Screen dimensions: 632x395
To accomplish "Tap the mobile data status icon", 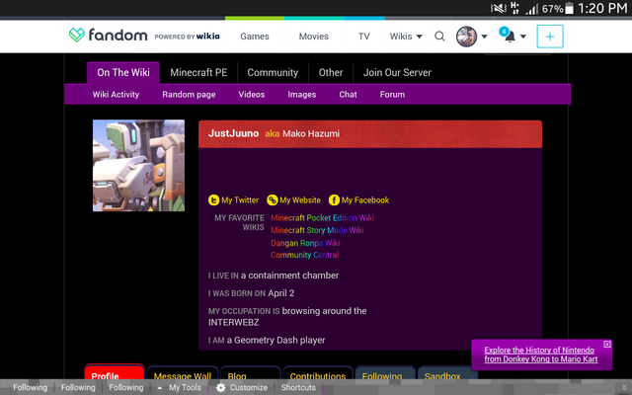I will (x=515, y=8).
